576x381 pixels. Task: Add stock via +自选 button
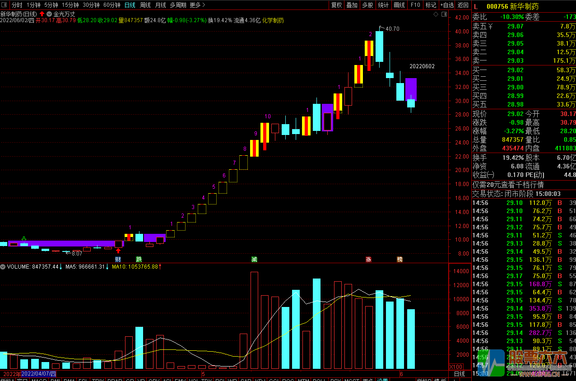point(446,5)
